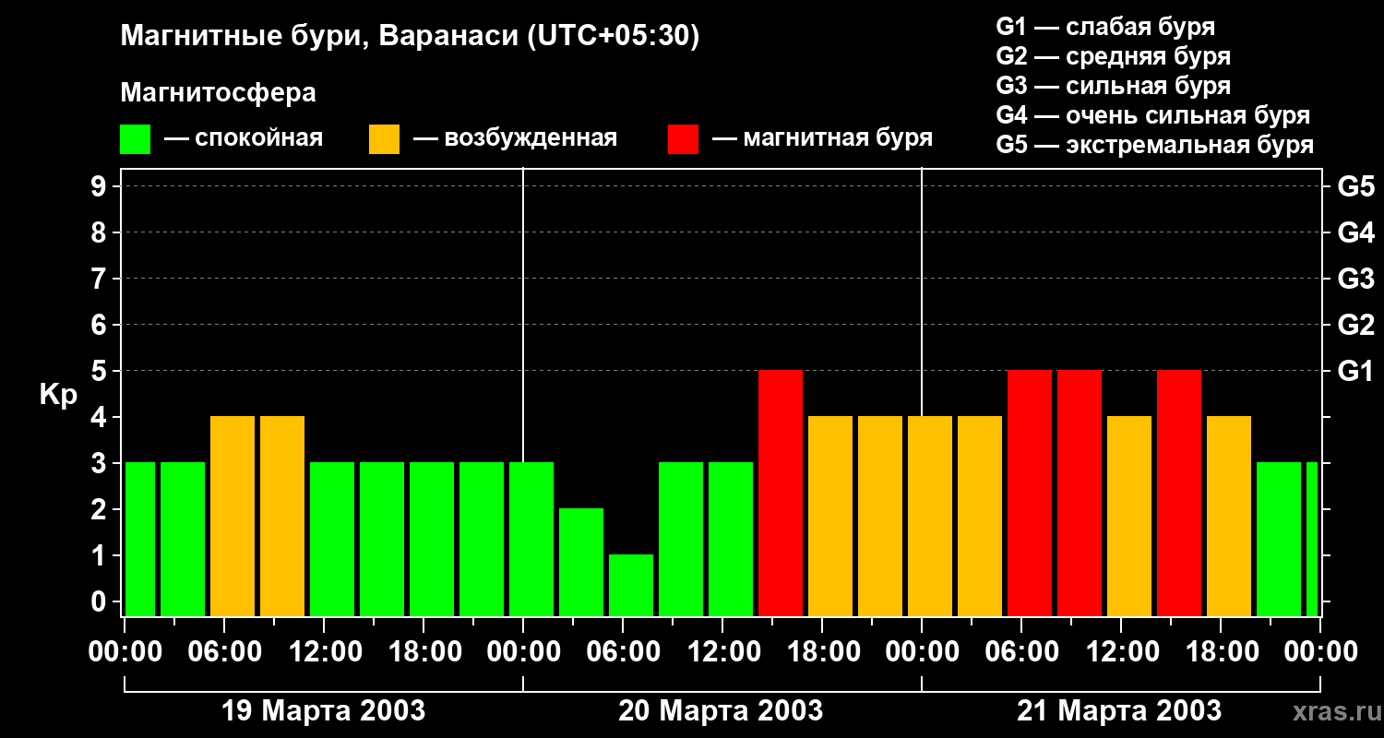Click the '21 Марта 2003' date label
Image resolution: width=1384 pixels, height=738 pixels.
coord(1119,711)
